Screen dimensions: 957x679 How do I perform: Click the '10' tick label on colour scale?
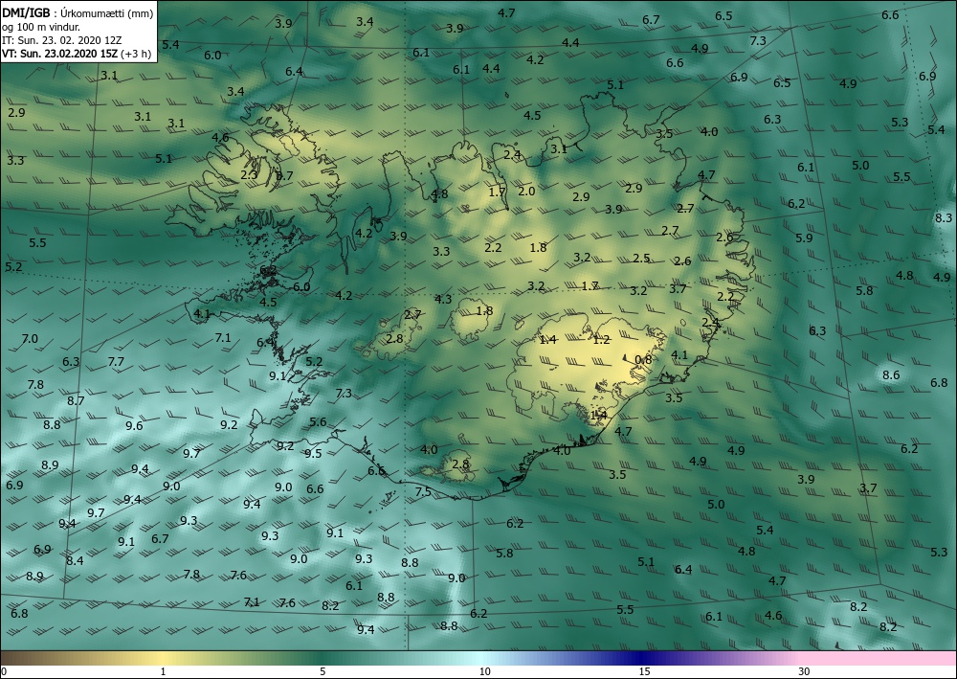pos(484,671)
